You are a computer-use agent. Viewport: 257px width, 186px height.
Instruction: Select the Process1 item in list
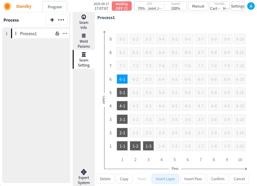click(28, 33)
